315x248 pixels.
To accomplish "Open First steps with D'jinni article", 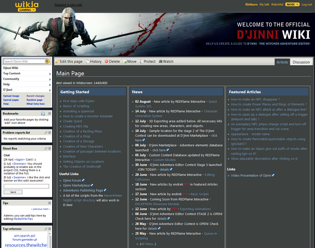I will [78, 101].
